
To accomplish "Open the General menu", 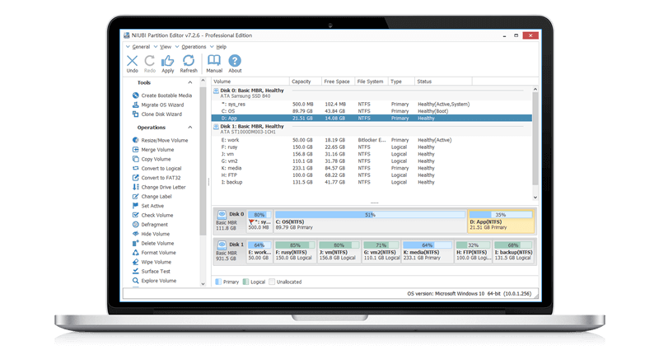I will [x=141, y=47].
